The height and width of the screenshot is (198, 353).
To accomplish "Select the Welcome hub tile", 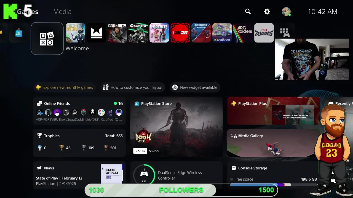I will pyautogui.click(x=47, y=38).
